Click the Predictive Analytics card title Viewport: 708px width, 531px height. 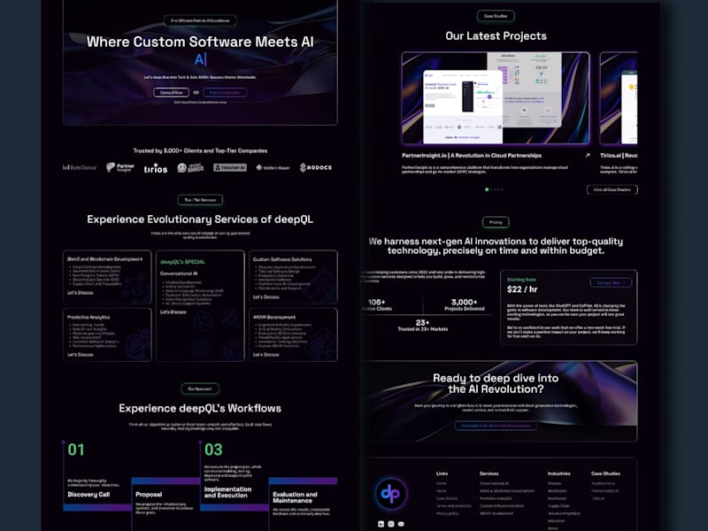click(88, 317)
